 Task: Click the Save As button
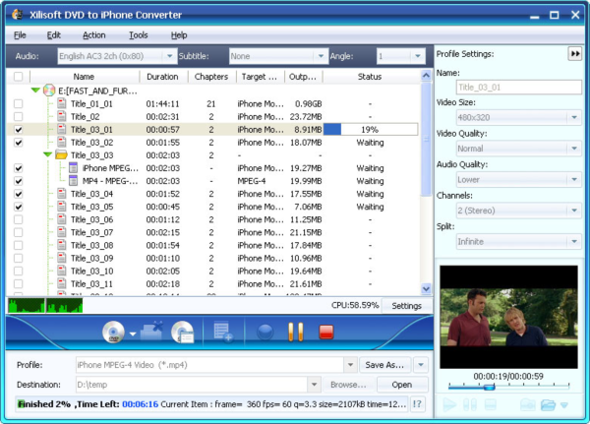385,364
